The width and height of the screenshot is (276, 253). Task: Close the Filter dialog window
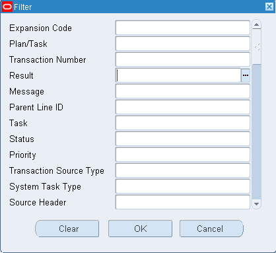269,7
